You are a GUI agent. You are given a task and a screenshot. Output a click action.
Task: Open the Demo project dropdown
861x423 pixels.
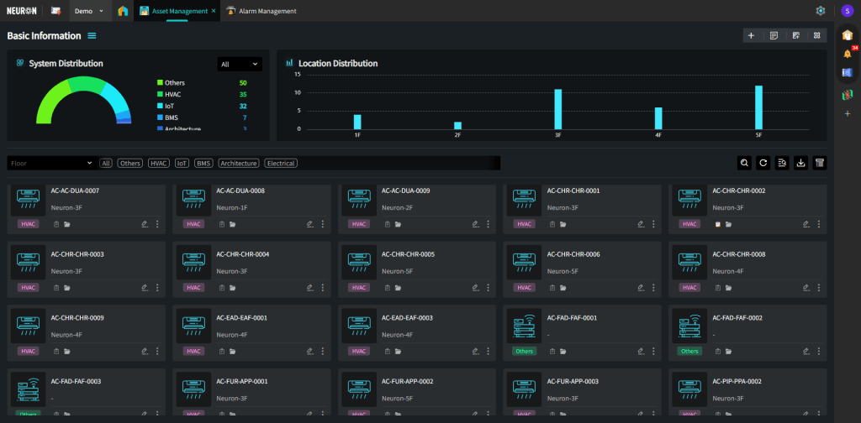tap(89, 11)
